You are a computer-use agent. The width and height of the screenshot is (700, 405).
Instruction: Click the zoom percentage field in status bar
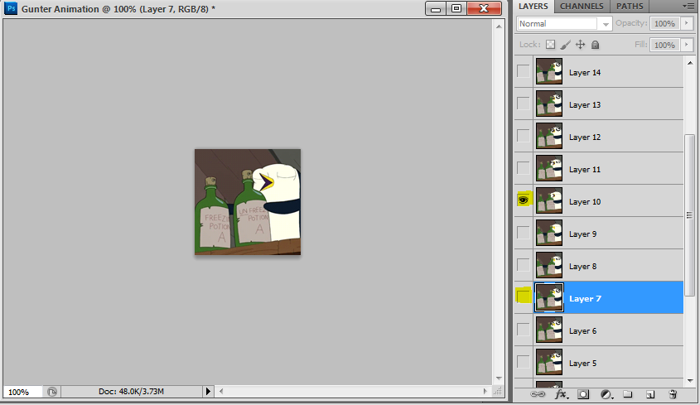(x=22, y=392)
